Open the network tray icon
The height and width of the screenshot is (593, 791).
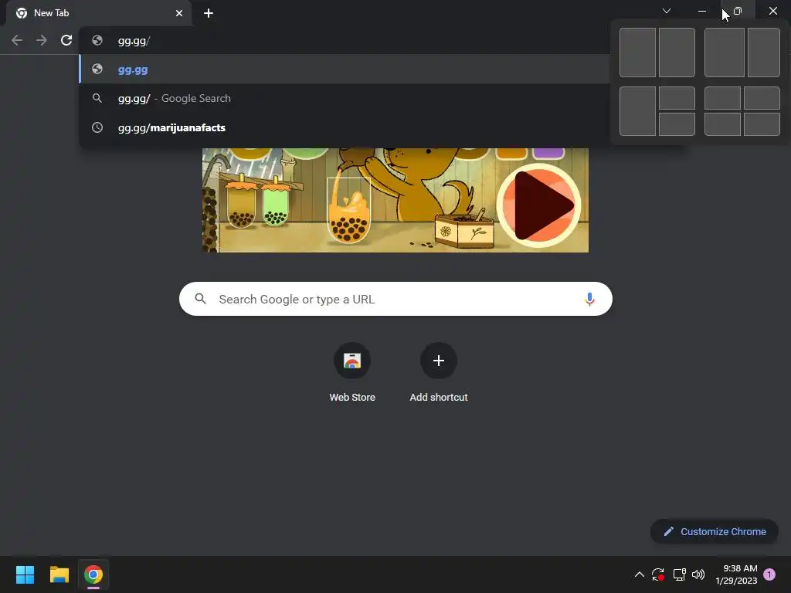click(679, 574)
